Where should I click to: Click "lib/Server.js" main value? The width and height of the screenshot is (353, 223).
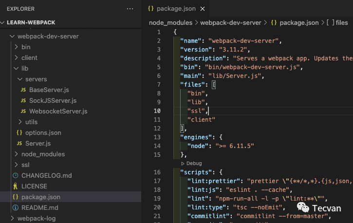[235, 76]
